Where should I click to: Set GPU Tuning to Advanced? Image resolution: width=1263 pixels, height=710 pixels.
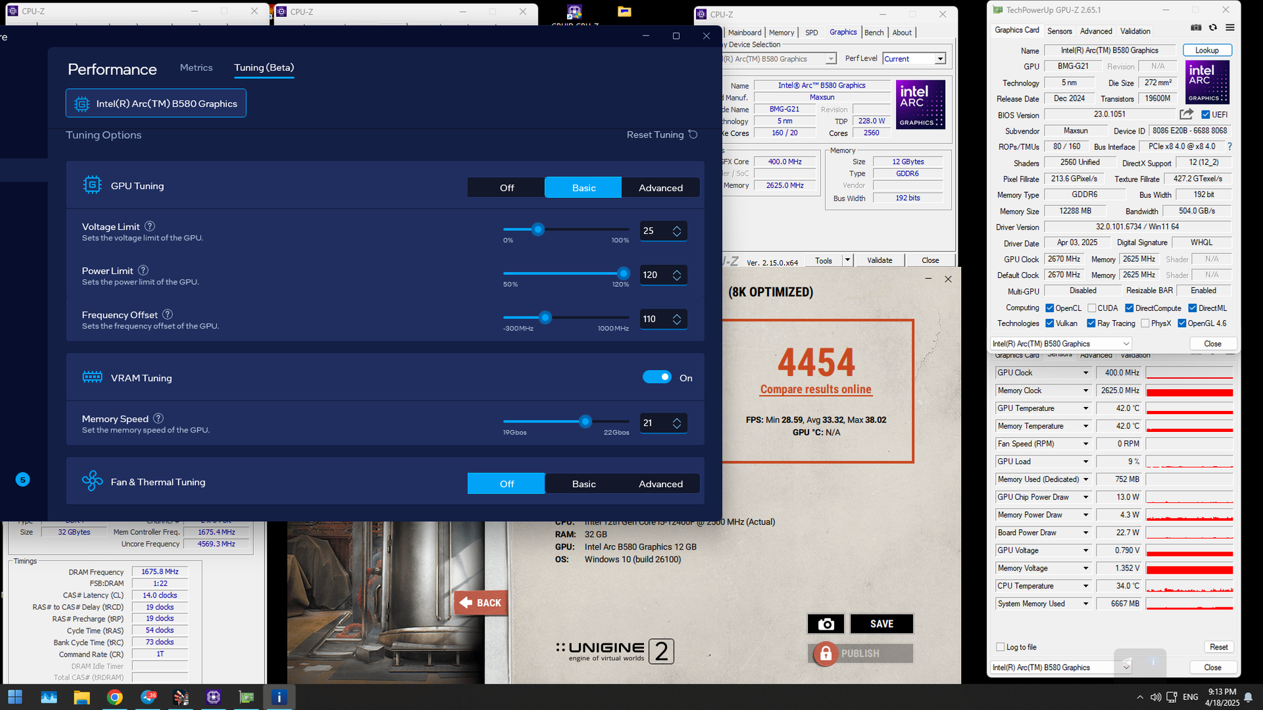tap(660, 187)
